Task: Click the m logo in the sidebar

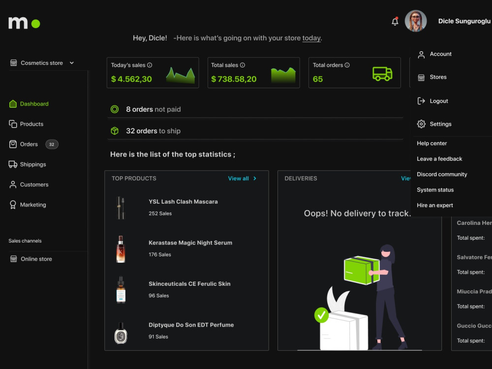Action: tap(24, 23)
